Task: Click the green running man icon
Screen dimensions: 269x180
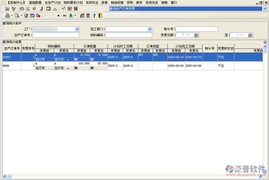Action: pyautogui.click(x=71, y=15)
